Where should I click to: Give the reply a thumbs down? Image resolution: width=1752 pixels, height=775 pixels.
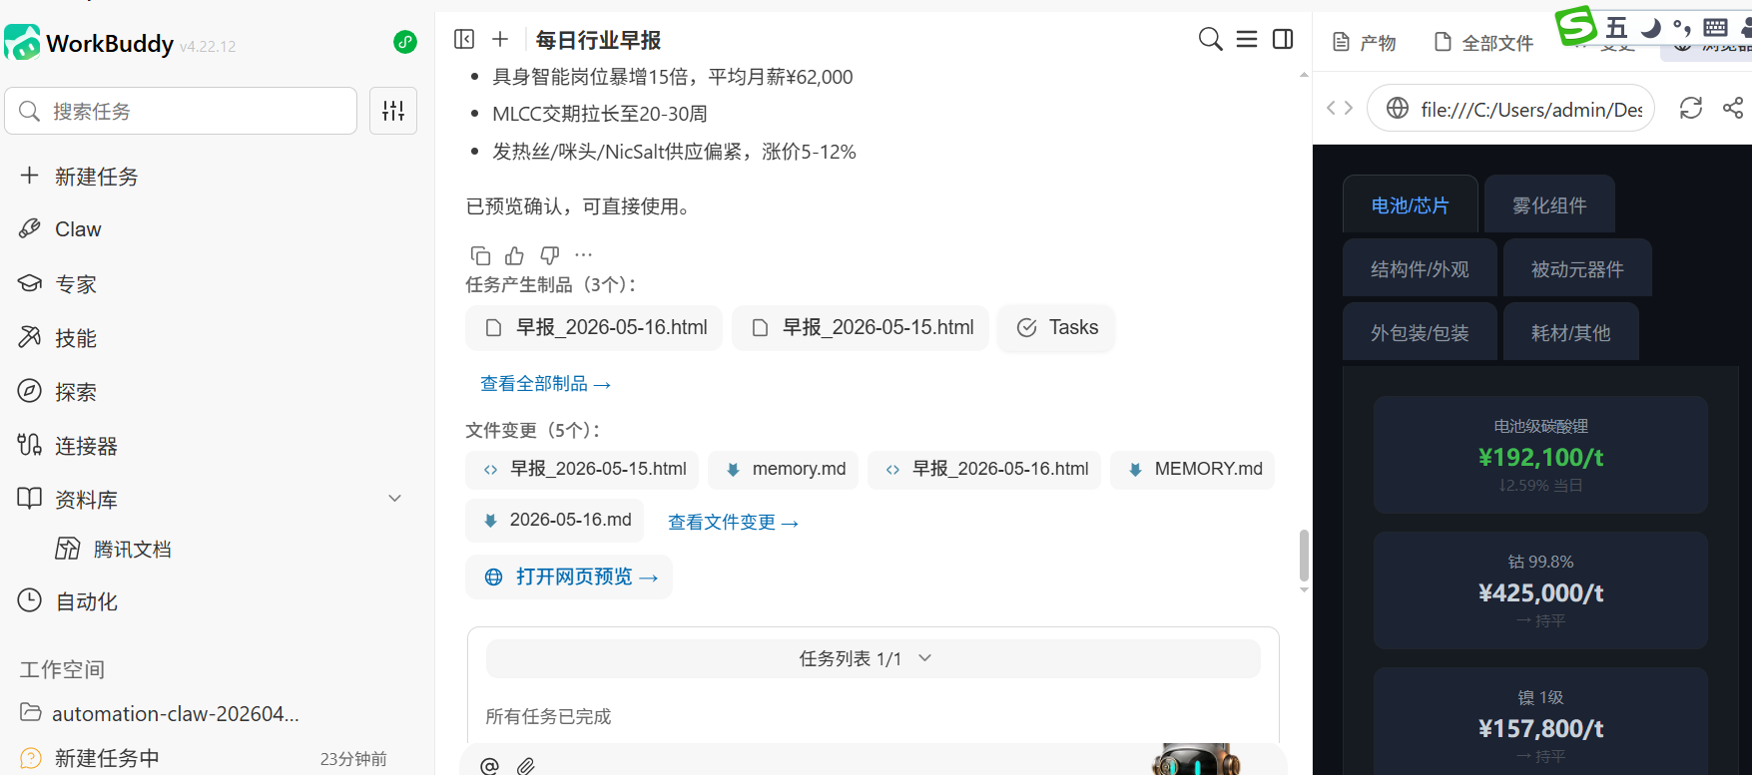[x=550, y=255]
